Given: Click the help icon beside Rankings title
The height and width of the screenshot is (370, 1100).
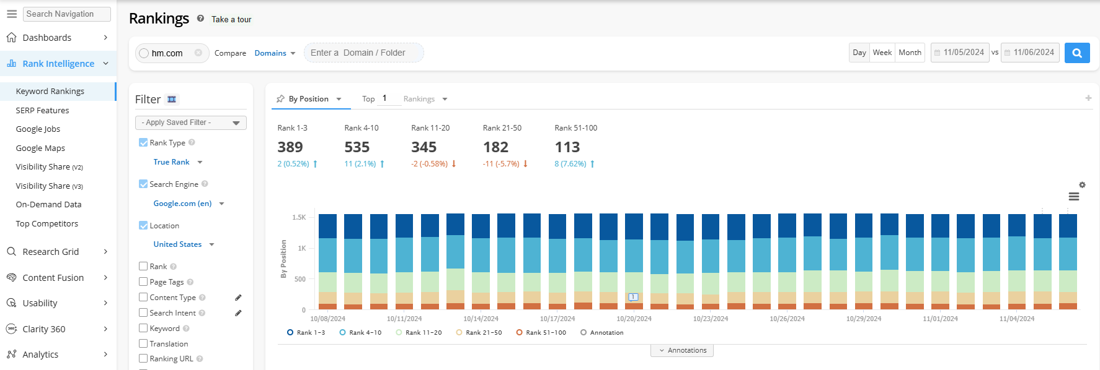Looking at the screenshot, I should pyautogui.click(x=200, y=19).
